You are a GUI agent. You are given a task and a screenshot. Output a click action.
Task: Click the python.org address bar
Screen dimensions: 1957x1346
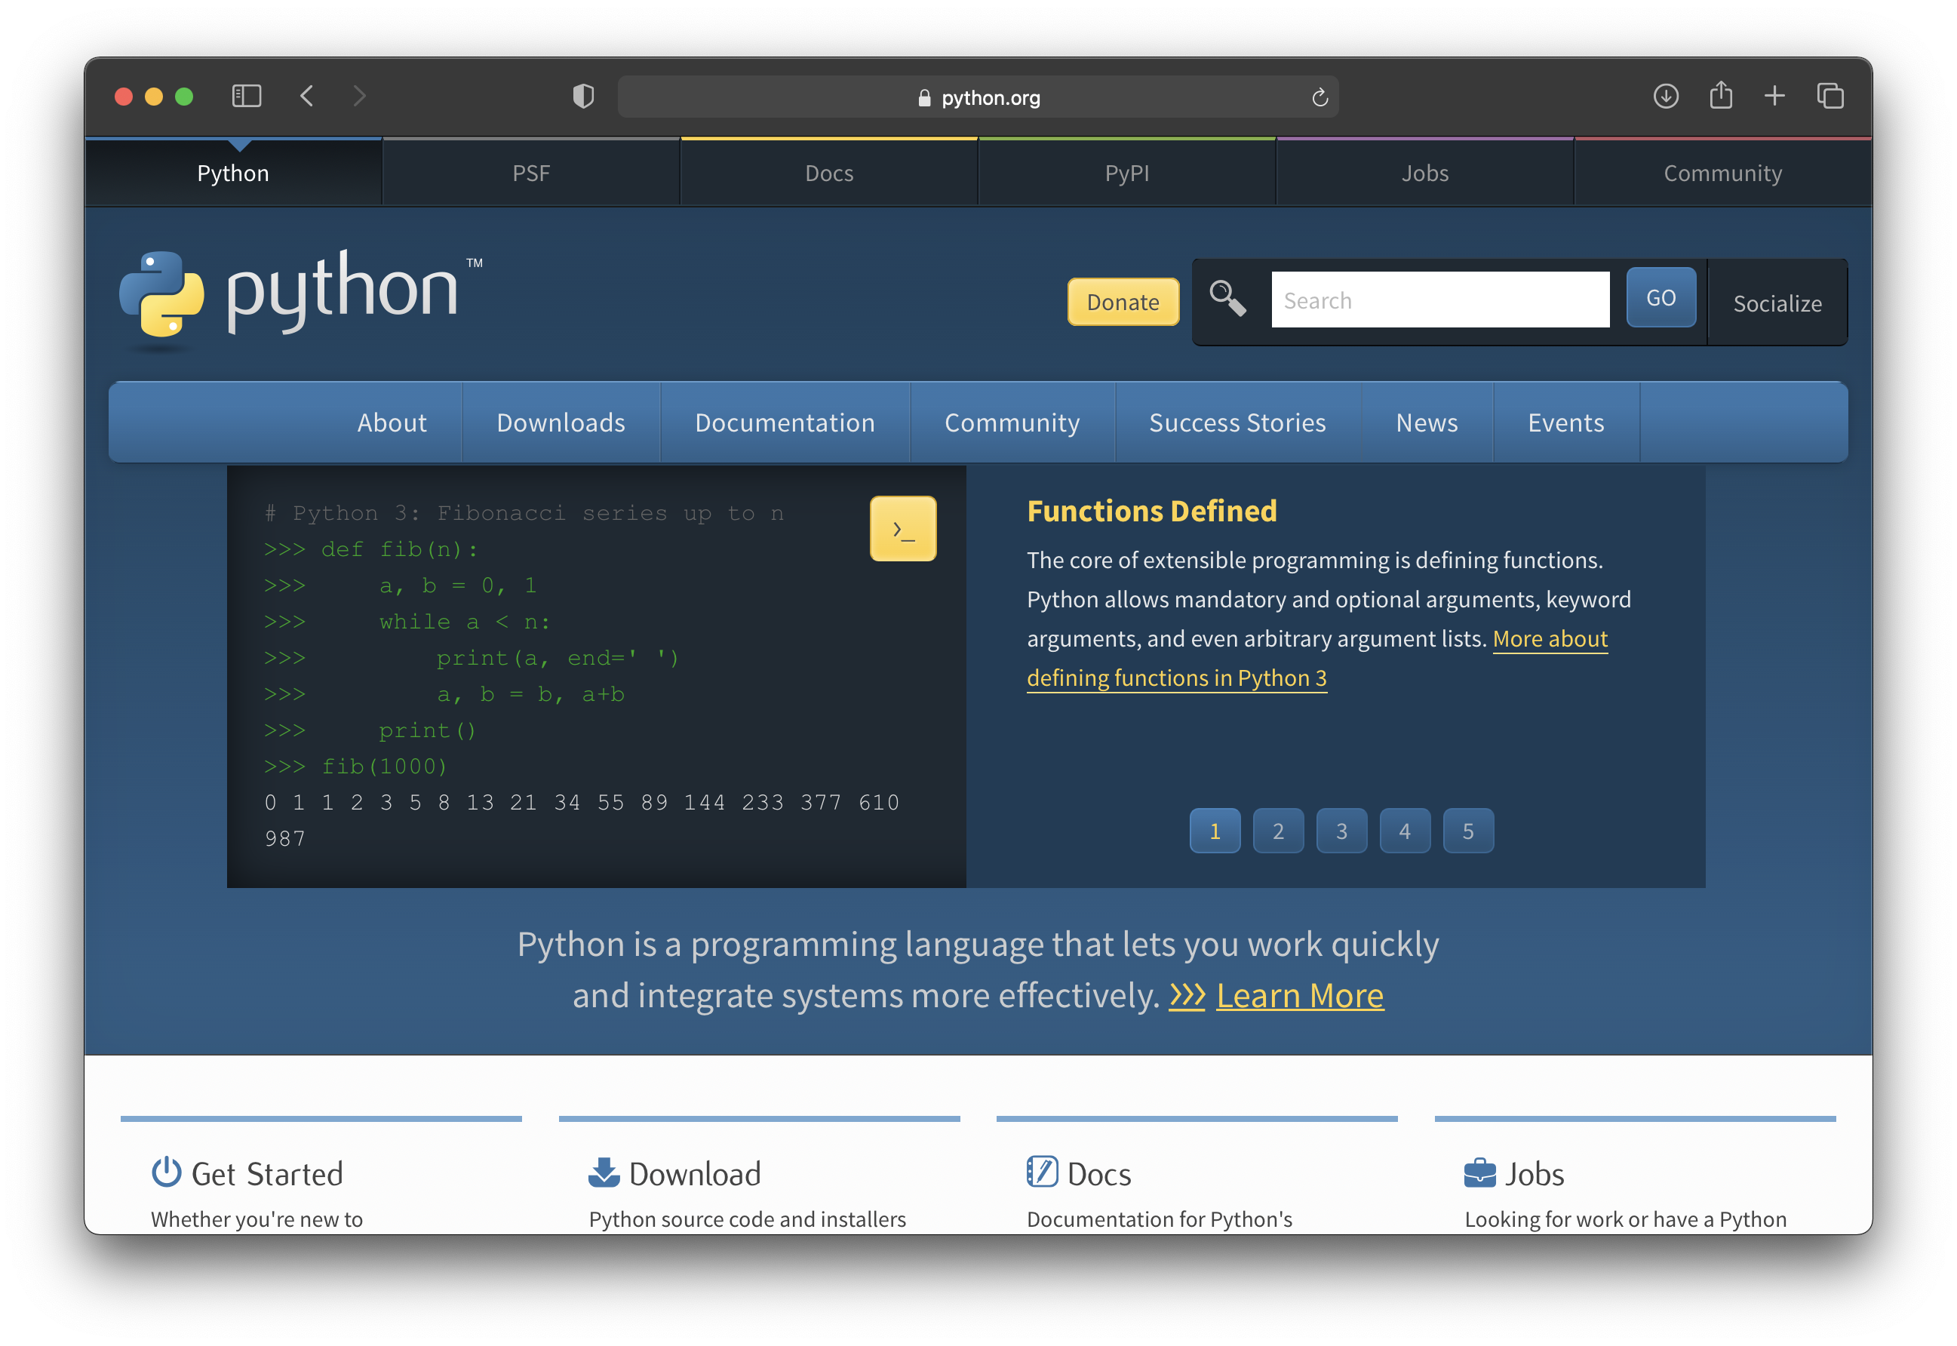coord(977,98)
